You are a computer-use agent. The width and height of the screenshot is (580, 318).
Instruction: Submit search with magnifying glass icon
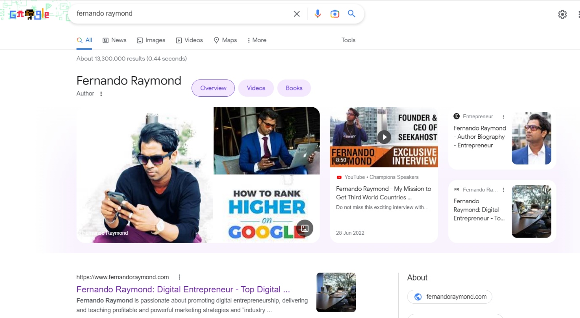[352, 14]
